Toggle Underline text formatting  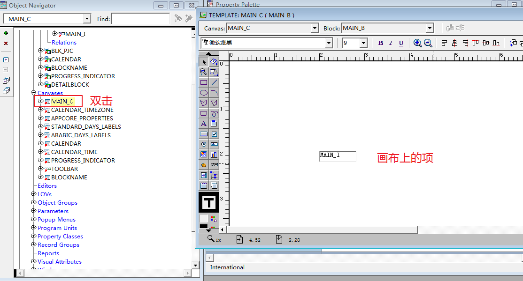(x=401, y=43)
